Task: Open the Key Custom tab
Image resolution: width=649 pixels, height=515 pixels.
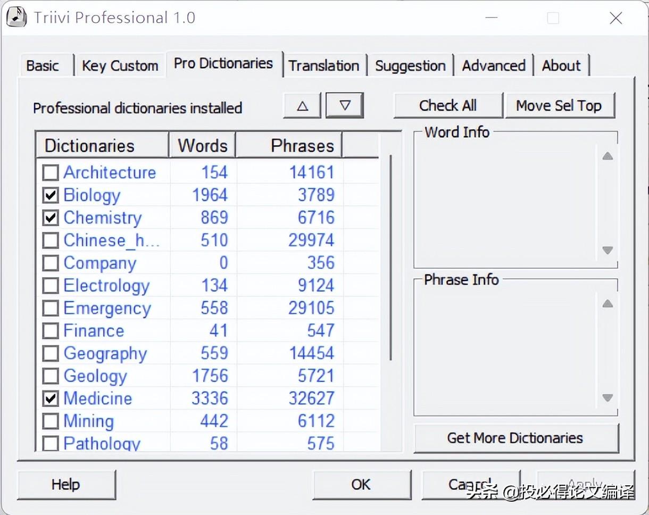Action: tap(120, 66)
